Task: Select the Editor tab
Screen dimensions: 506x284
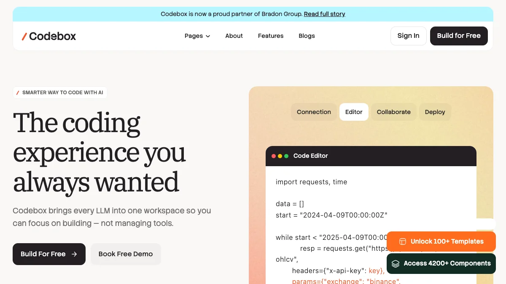Action: tap(354, 112)
